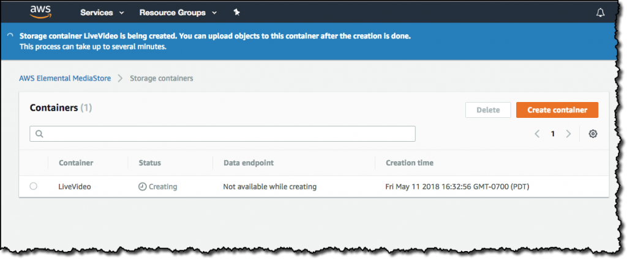The image size is (627, 259).
Task: Go to next page arrow
Action: pyautogui.click(x=568, y=134)
